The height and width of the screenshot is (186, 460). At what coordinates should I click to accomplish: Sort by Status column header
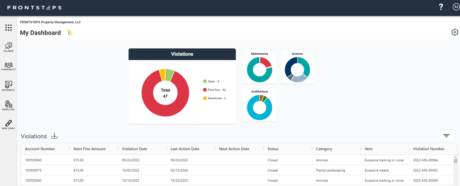pyautogui.click(x=273, y=149)
